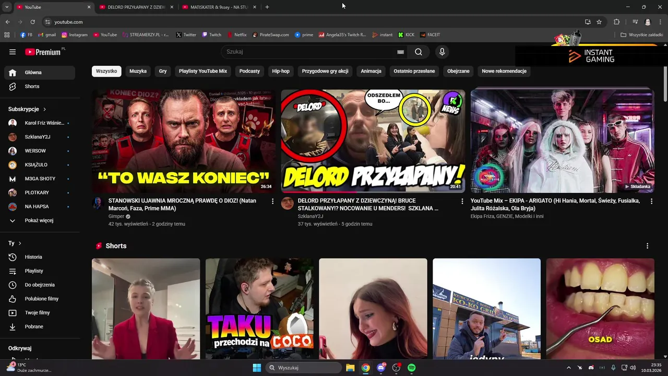Open Chrome tab search dropdown arrow
The width and height of the screenshot is (668, 376).
pos(7,7)
